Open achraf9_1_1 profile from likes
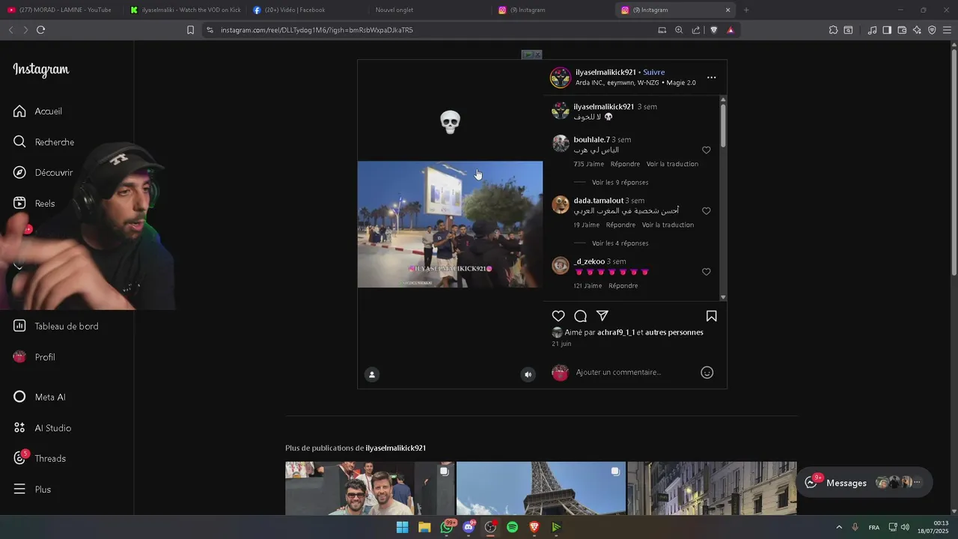 pos(616,332)
